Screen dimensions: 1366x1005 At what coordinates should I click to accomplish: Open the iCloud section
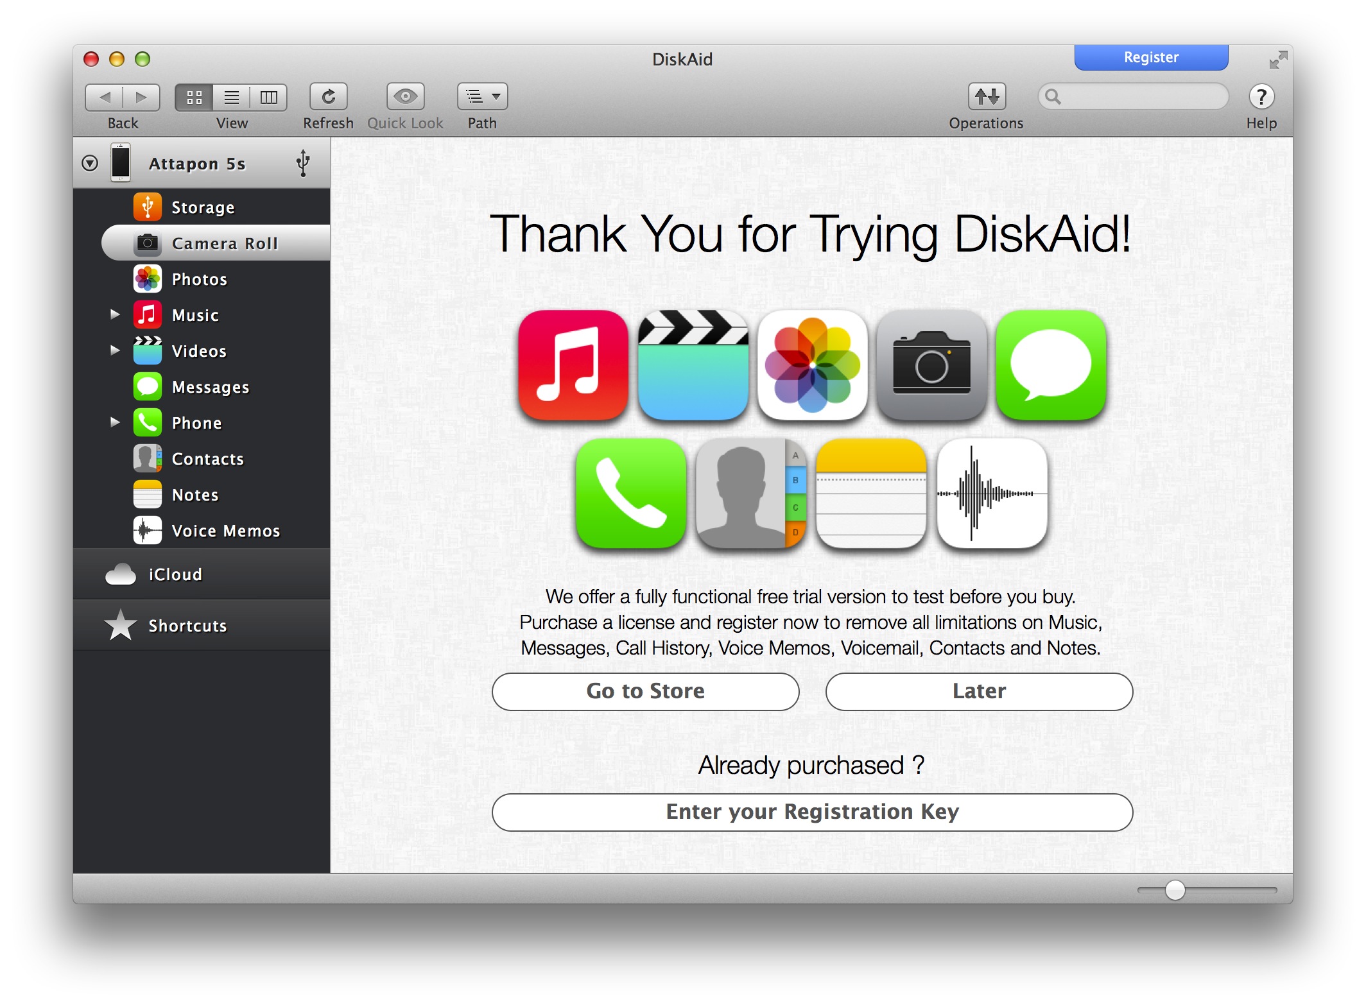202,574
